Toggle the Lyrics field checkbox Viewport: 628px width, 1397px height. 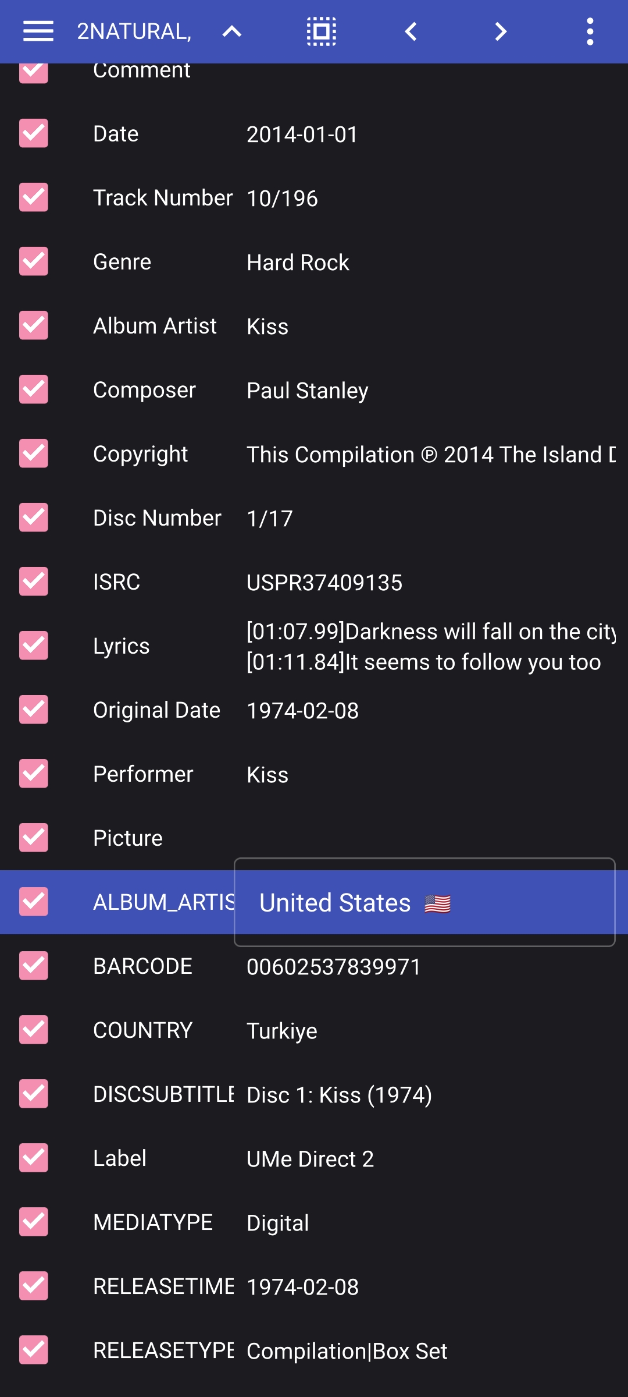(x=34, y=646)
